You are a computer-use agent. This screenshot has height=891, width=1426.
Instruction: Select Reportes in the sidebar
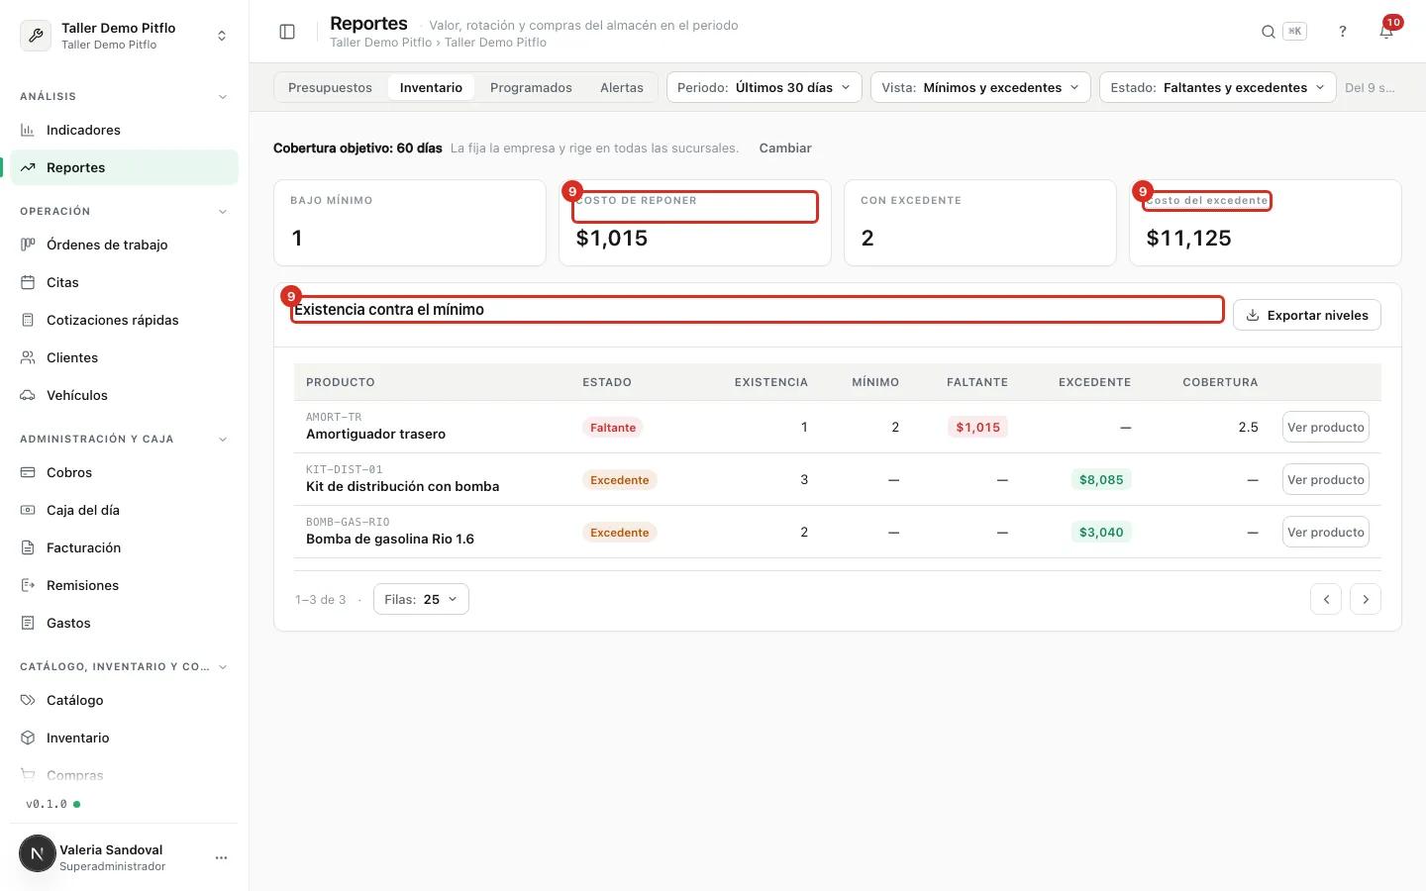pyautogui.click(x=124, y=167)
